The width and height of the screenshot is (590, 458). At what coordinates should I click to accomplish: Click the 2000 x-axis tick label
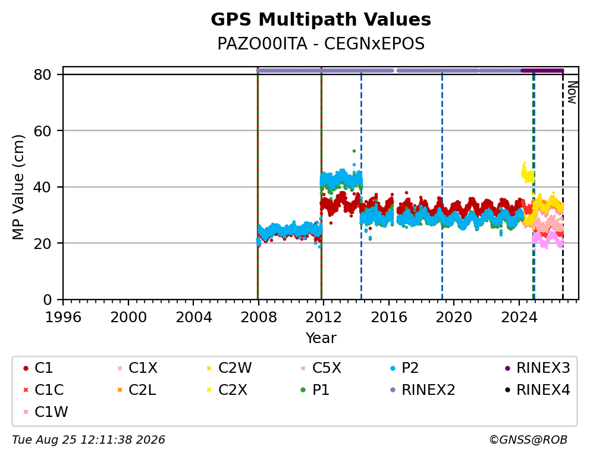pyautogui.click(x=128, y=317)
